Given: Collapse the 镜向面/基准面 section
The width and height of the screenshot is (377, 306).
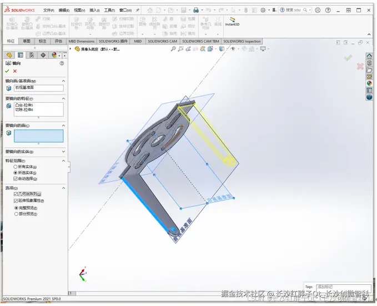Looking at the screenshot, I should click(63, 81).
